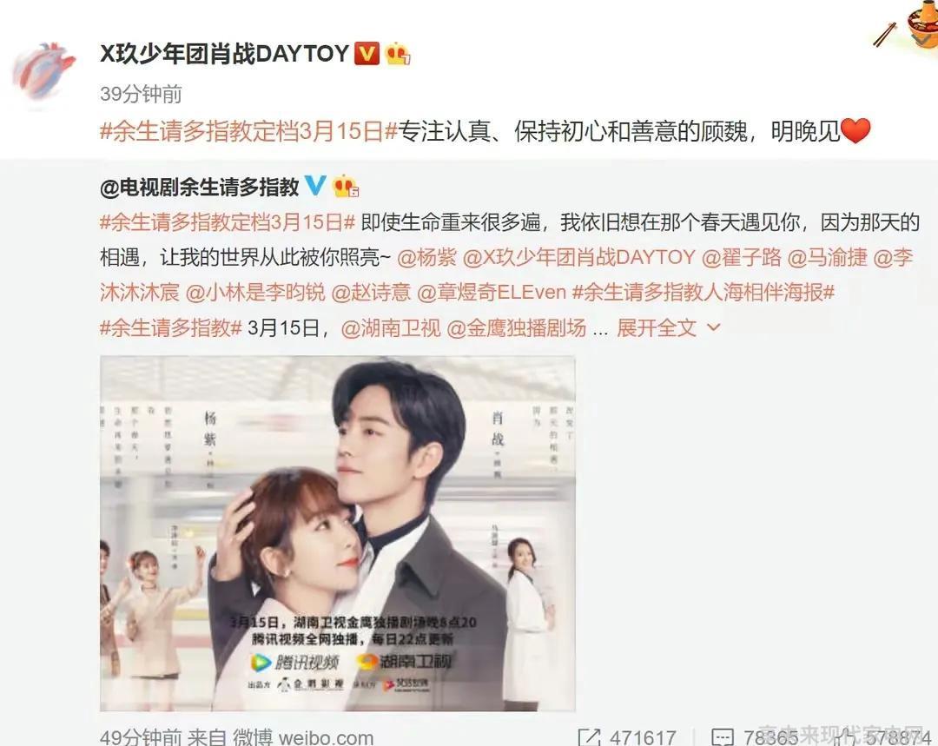
Task: Open the X玖少年团肖战DAYTOY profile avatar
Action: [43, 73]
